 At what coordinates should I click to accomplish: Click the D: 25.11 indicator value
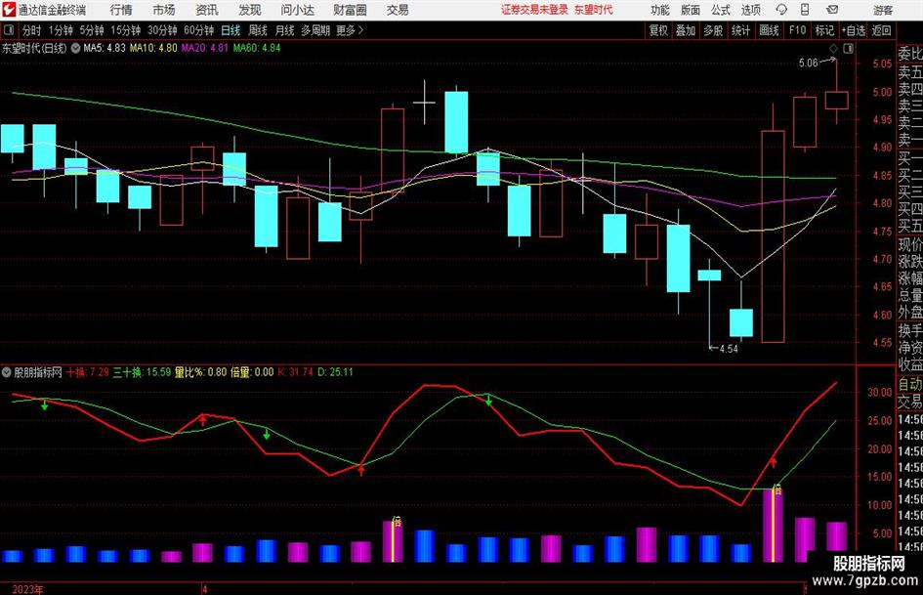(x=336, y=372)
